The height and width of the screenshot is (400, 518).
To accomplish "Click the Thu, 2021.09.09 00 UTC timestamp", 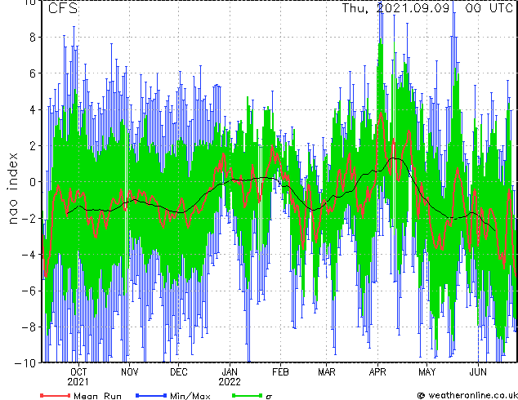I will tap(427, 8).
